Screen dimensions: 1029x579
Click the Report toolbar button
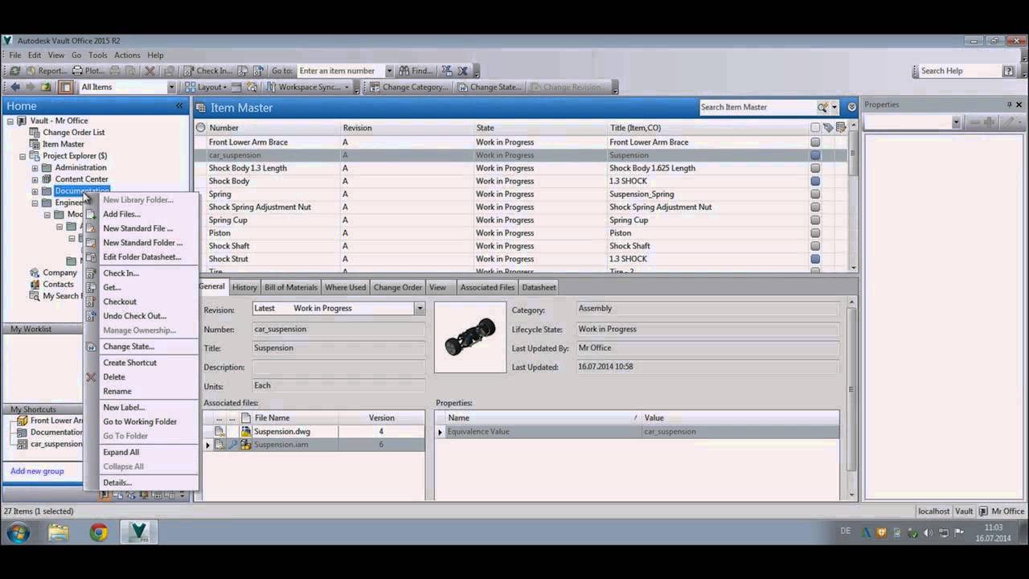46,71
